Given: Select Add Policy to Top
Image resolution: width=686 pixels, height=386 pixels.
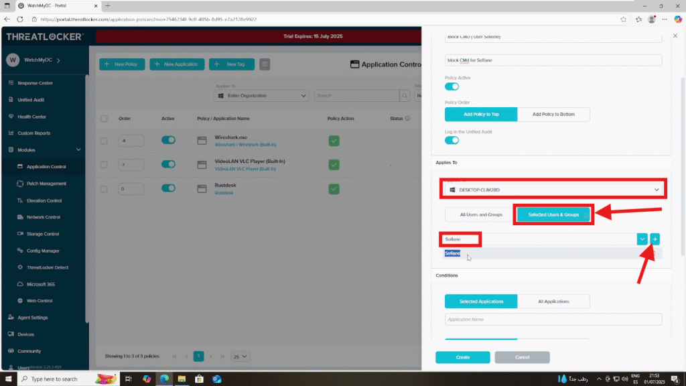Looking at the screenshot, I should [x=481, y=114].
